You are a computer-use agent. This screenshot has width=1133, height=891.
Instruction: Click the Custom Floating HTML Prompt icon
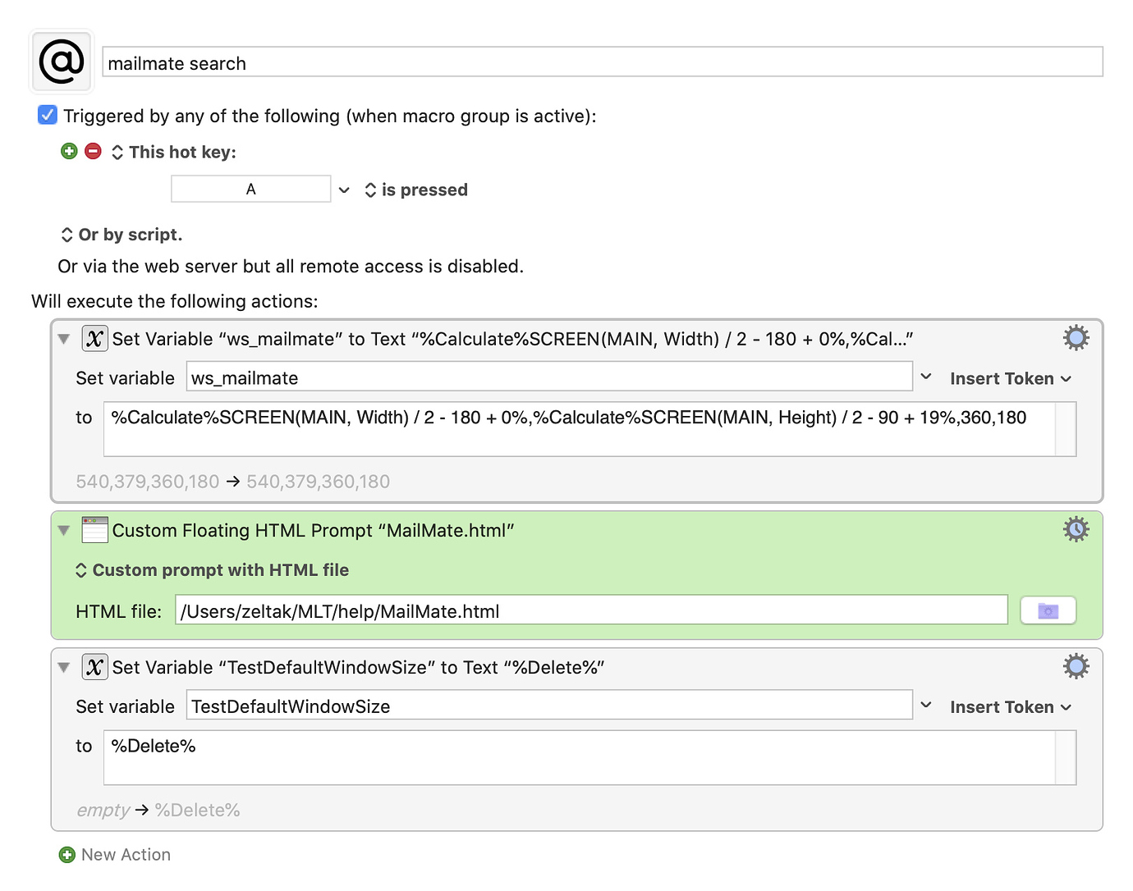tap(95, 530)
